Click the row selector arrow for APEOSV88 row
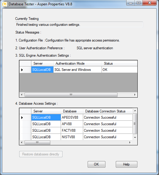 click(x=25, y=117)
